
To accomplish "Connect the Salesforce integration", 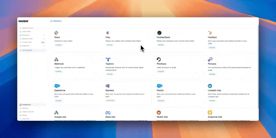I will tap(58, 101).
